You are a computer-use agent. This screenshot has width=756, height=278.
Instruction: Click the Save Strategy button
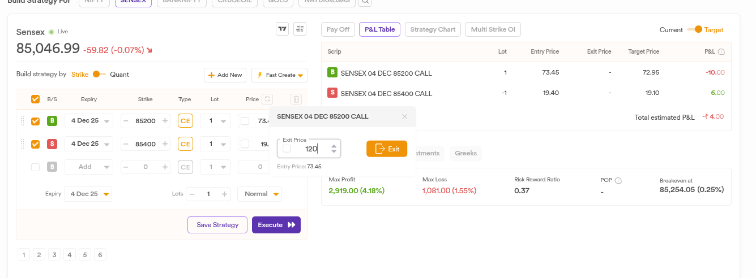click(x=217, y=225)
